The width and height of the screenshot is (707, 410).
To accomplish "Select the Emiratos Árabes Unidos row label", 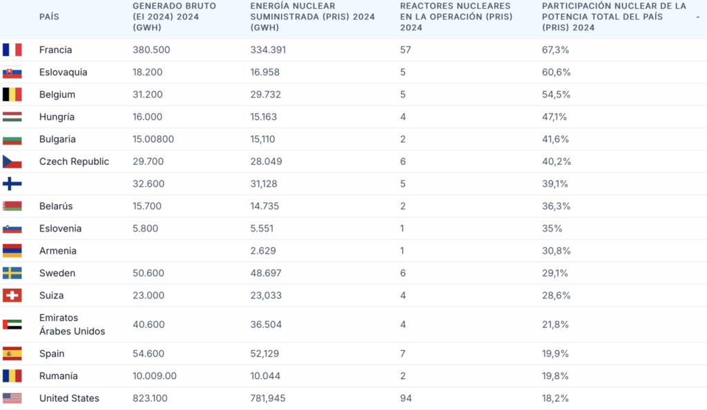I will click(x=72, y=325).
